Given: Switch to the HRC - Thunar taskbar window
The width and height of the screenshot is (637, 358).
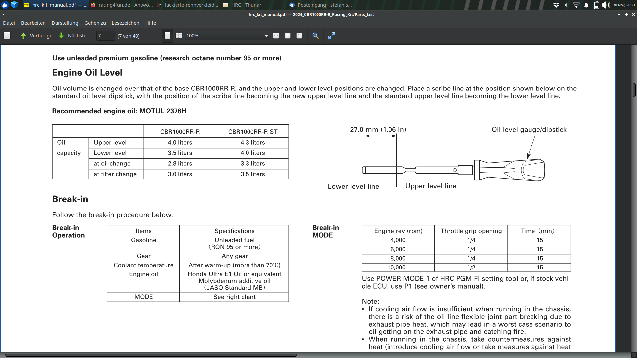Looking at the screenshot, I should coord(243,5).
